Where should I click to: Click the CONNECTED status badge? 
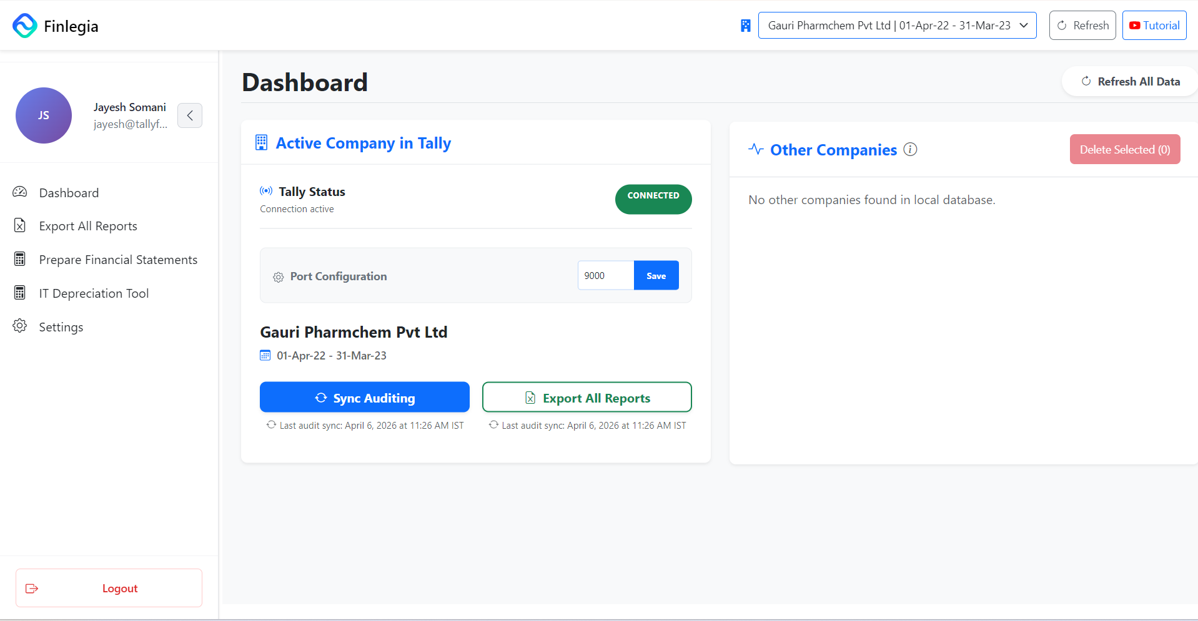click(653, 199)
